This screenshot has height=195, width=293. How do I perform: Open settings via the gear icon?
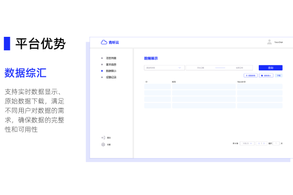pos(103,145)
